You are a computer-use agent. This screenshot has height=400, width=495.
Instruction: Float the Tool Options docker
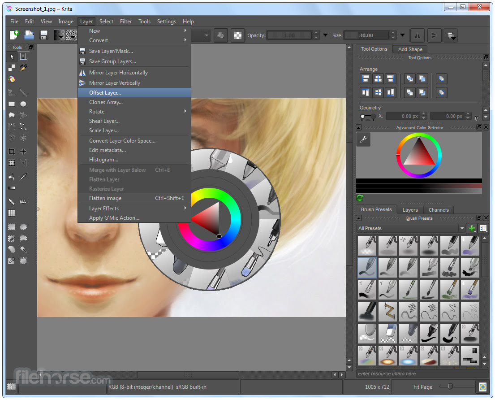tap(486, 57)
